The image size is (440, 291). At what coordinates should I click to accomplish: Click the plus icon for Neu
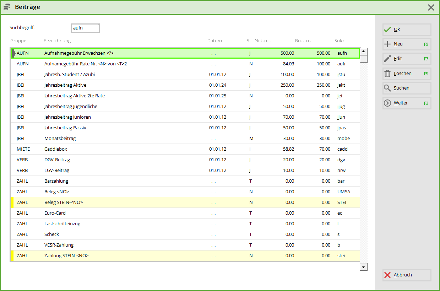click(x=387, y=44)
